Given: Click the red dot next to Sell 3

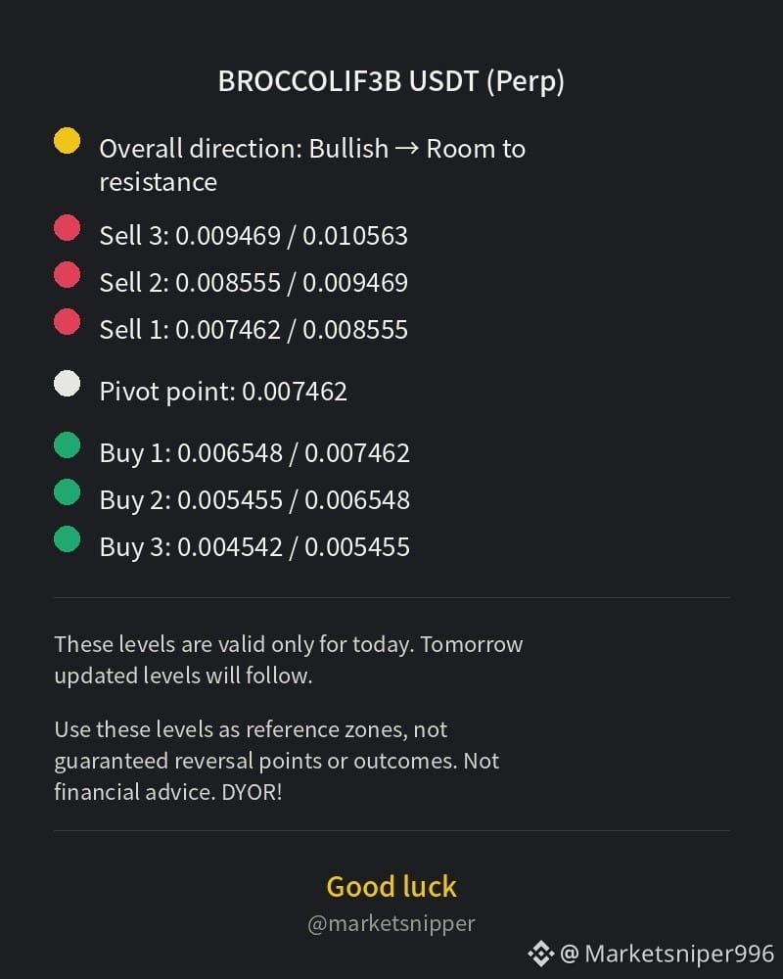Looking at the screenshot, I should [x=67, y=227].
